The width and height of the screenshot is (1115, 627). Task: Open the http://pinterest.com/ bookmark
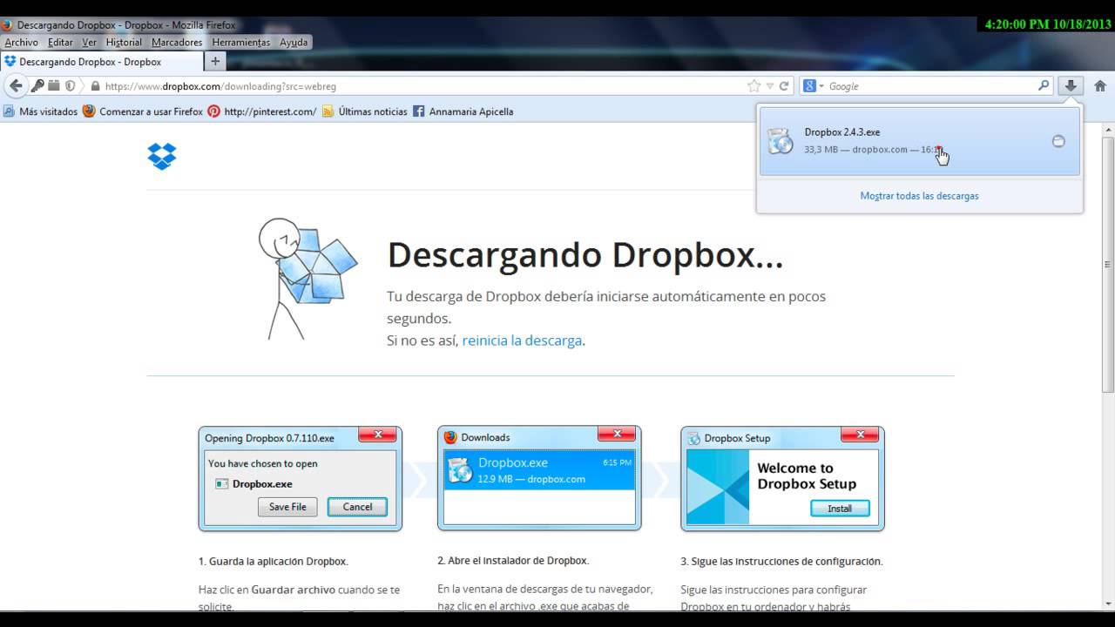click(262, 111)
